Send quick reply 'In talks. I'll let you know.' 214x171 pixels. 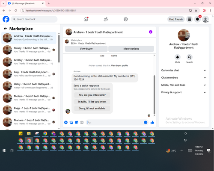pyautogui.click(x=92, y=102)
